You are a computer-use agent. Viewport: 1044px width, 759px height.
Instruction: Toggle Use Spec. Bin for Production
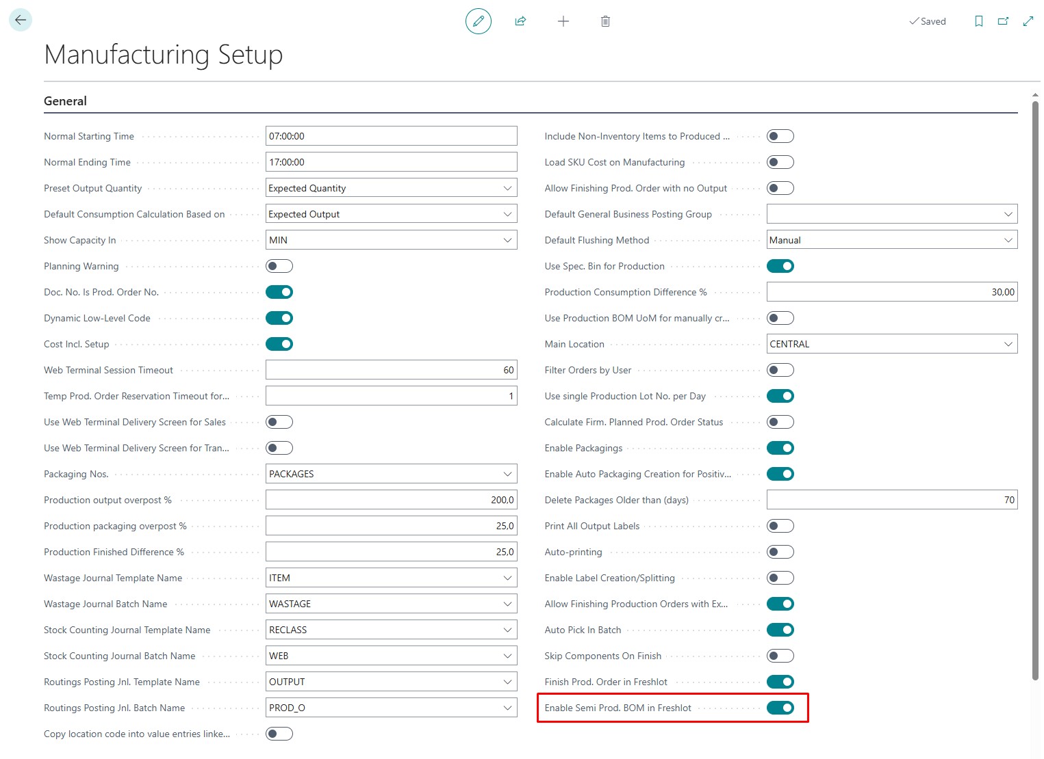point(780,266)
